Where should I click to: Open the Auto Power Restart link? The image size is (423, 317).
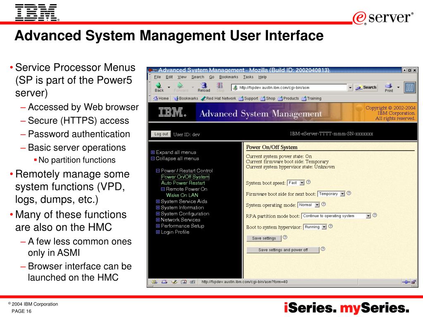[x=183, y=183]
